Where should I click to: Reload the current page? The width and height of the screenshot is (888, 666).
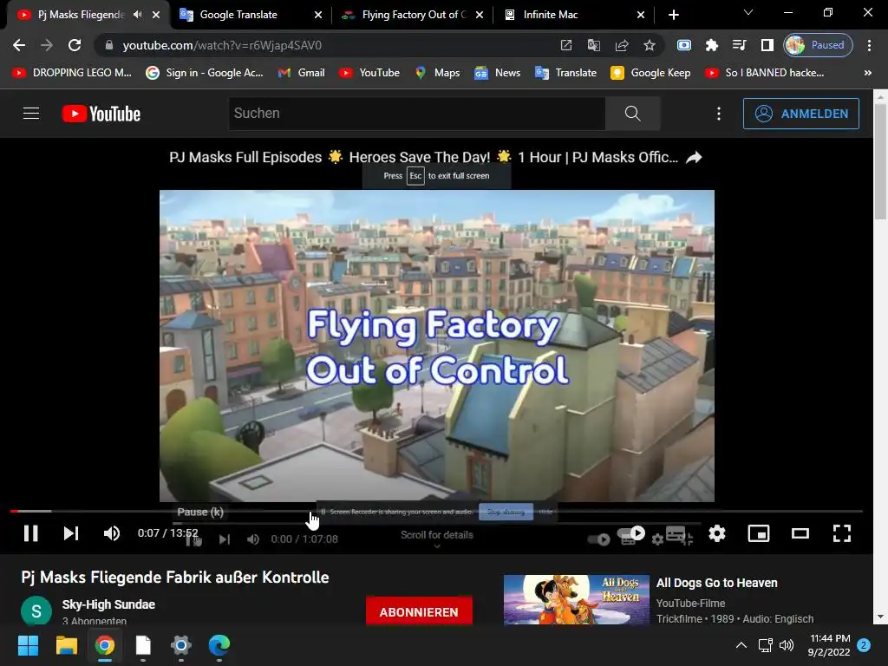pyautogui.click(x=75, y=45)
